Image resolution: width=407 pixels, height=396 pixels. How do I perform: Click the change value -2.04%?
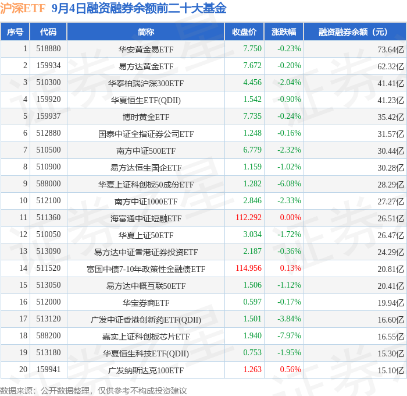pyautogui.click(x=289, y=83)
